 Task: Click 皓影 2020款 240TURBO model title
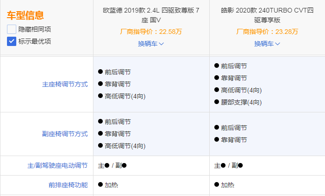[x=267, y=15]
